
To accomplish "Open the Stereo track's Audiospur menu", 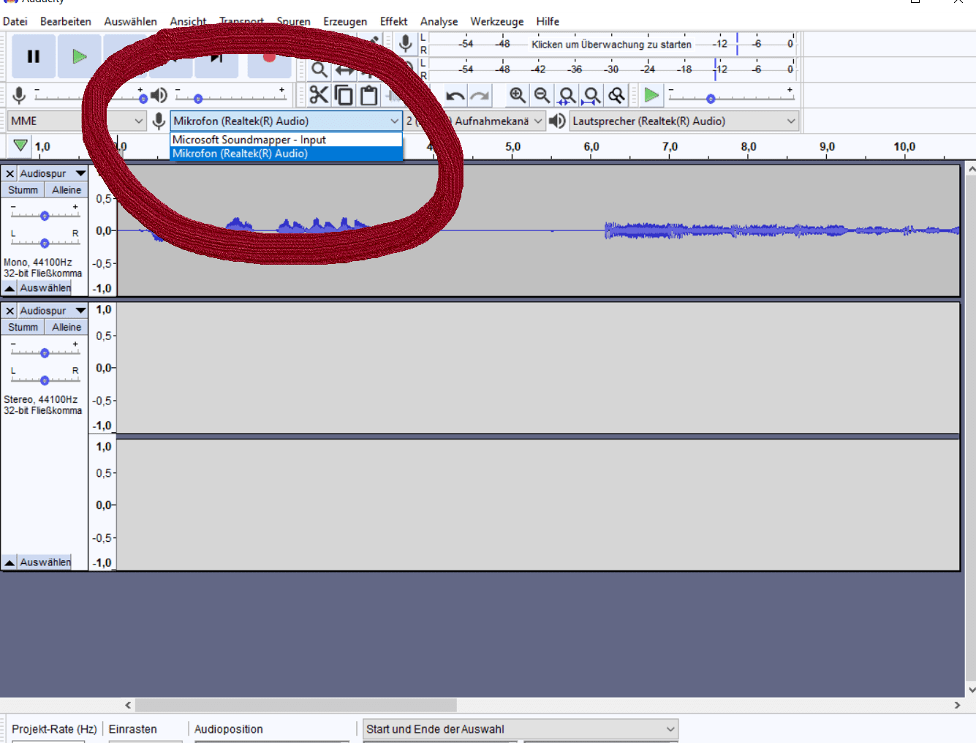I will (x=53, y=311).
